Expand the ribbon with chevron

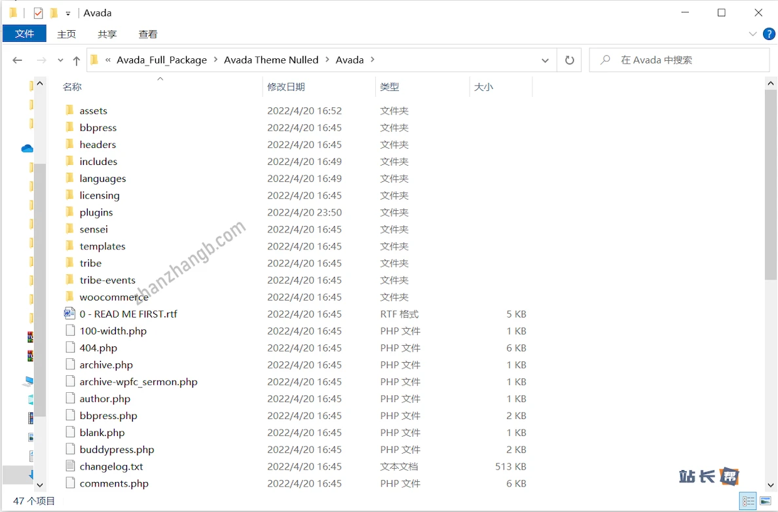pos(752,34)
